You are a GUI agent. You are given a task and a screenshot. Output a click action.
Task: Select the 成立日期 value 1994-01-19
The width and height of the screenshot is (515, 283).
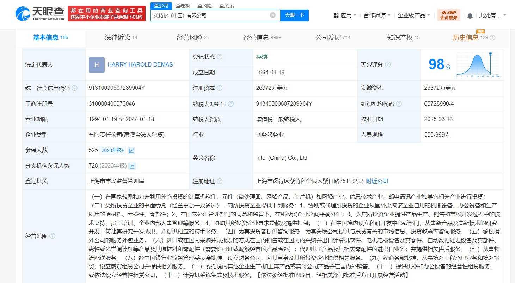[x=270, y=73]
